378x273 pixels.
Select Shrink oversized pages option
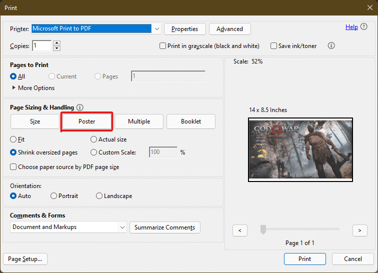[13, 152]
